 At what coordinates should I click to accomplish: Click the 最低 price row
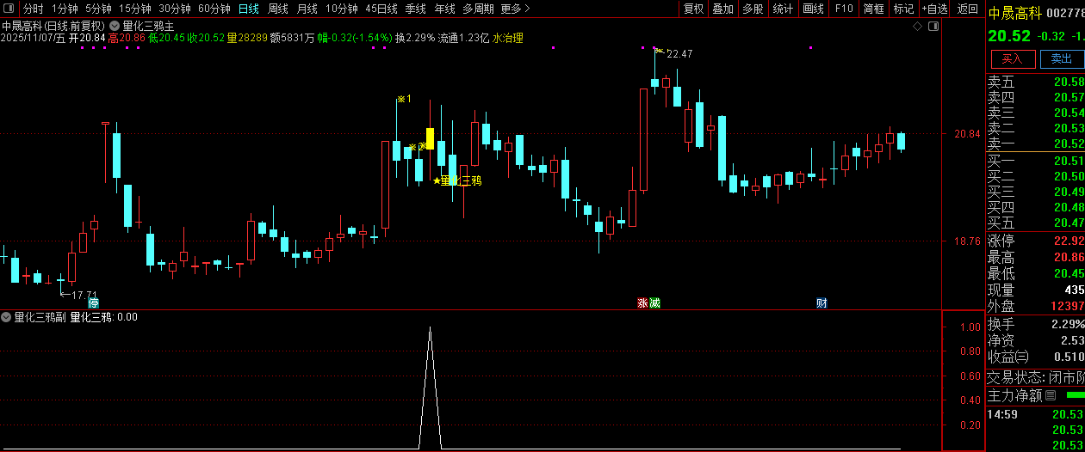click(1035, 274)
